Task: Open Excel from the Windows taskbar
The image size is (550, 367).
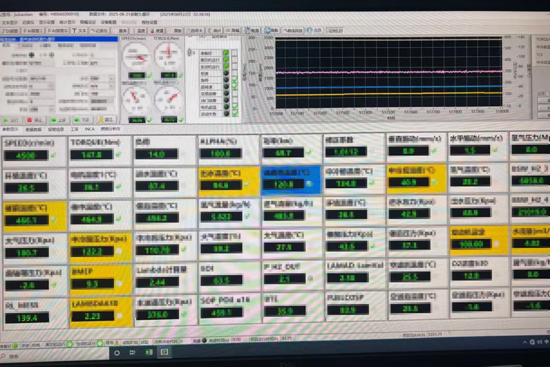Action: click(x=149, y=353)
